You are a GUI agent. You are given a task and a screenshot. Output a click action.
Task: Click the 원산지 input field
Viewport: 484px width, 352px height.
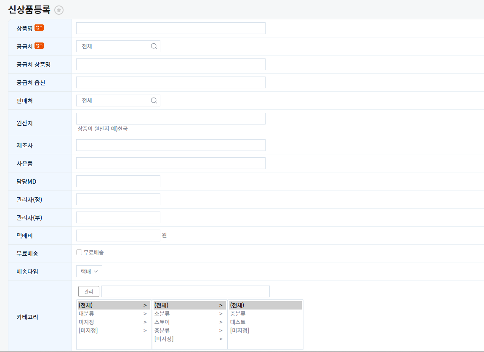coord(170,119)
